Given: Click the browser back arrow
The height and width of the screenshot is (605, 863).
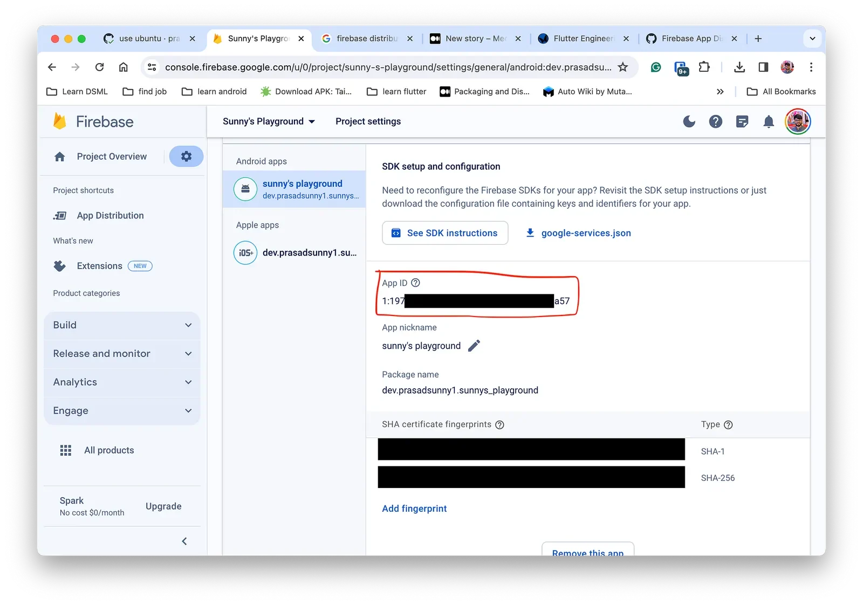Looking at the screenshot, I should [52, 67].
